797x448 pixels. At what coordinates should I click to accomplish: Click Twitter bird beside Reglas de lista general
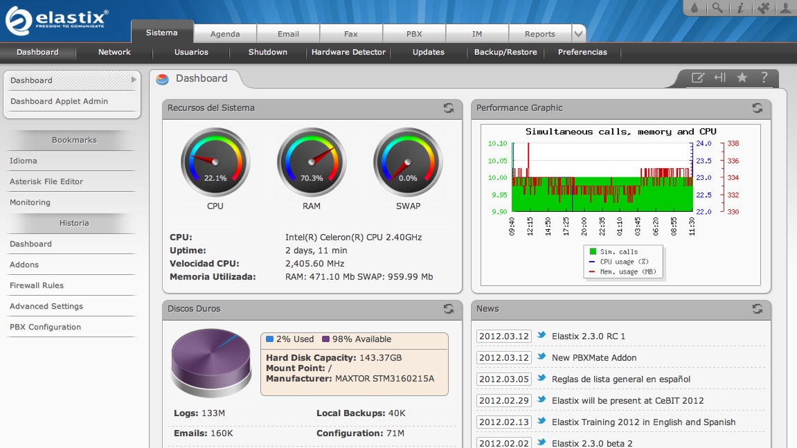click(541, 378)
